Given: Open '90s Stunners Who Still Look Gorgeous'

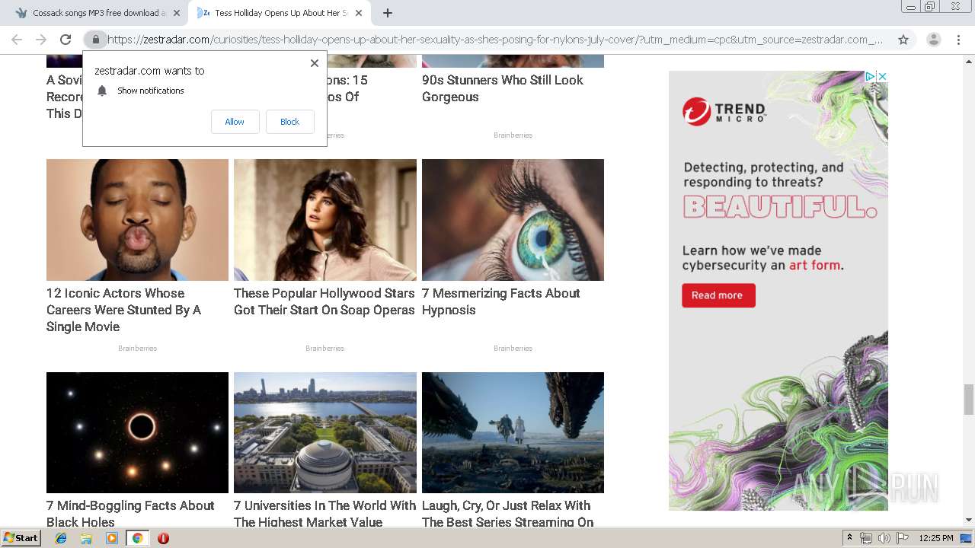Looking at the screenshot, I should coord(503,88).
